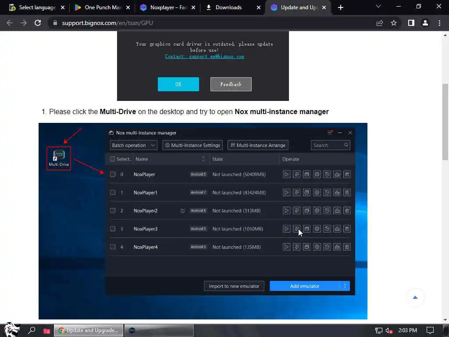Open the browser side panel icon
This screenshot has width=449, height=337.
(411, 23)
